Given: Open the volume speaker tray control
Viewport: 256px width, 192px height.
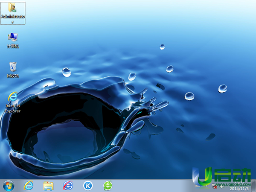Looking at the screenshot, I should (222, 186).
